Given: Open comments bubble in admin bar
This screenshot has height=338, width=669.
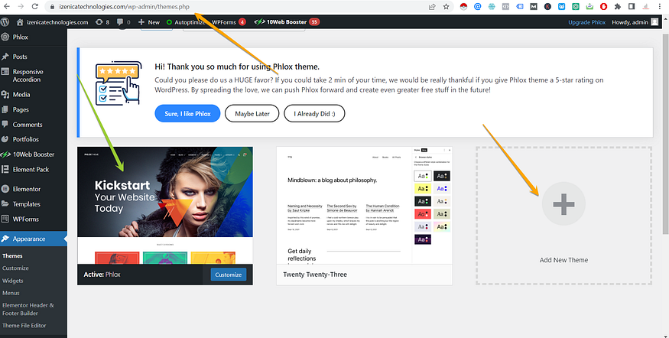Looking at the screenshot, I should 124,21.
